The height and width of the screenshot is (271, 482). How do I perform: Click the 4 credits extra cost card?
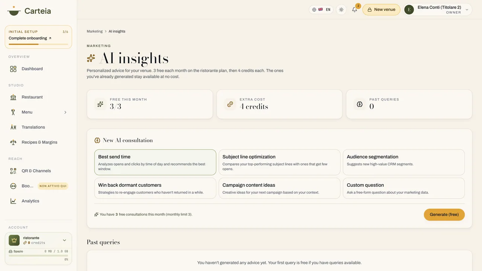pyautogui.click(x=279, y=104)
